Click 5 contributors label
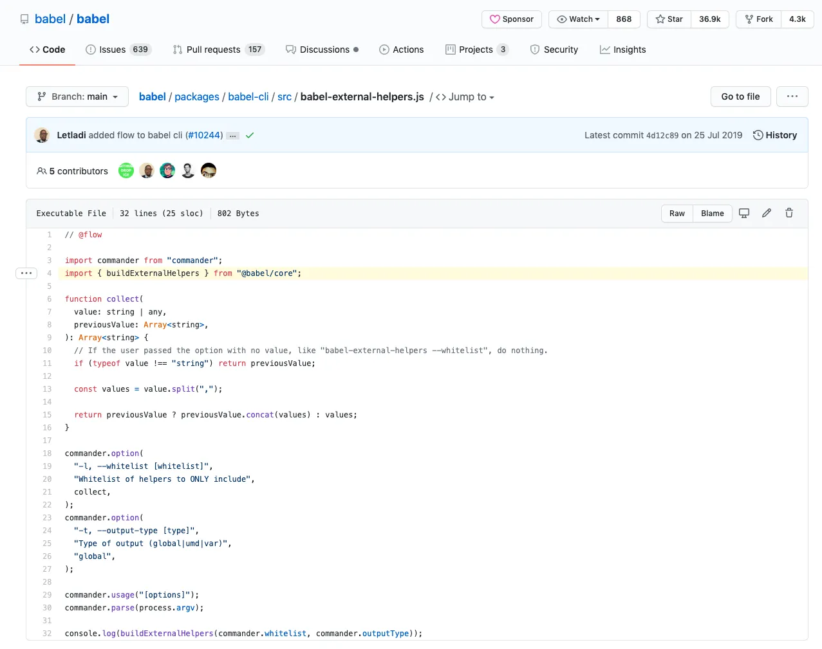822x649 pixels. (72, 171)
